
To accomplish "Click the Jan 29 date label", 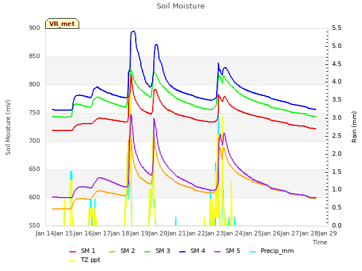I will pyautogui.click(x=327, y=233).
